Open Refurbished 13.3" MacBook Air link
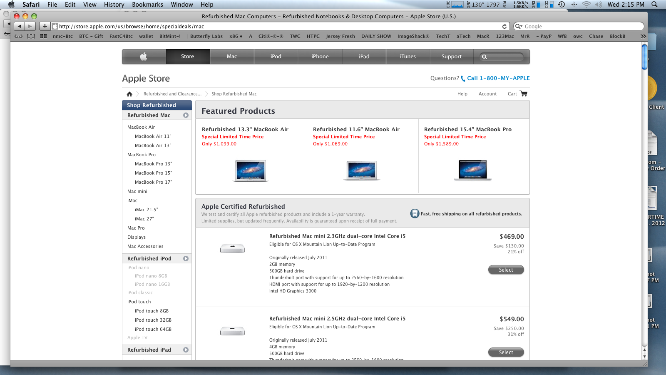666x375 pixels. pyautogui.click(x=245, y=130)
